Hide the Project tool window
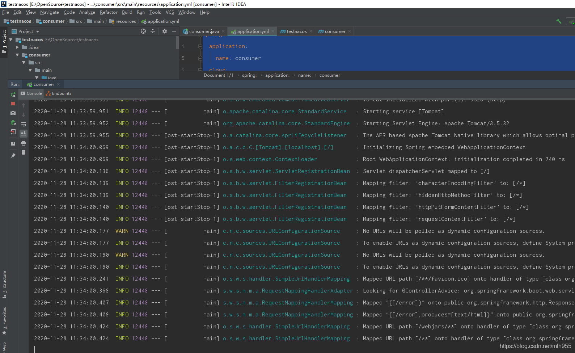The image size is (575, 353). (174, 31)
